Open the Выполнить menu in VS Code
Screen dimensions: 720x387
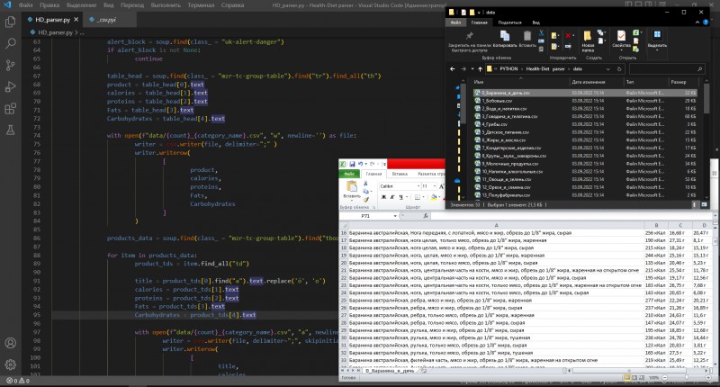click(x=166, y=5)
